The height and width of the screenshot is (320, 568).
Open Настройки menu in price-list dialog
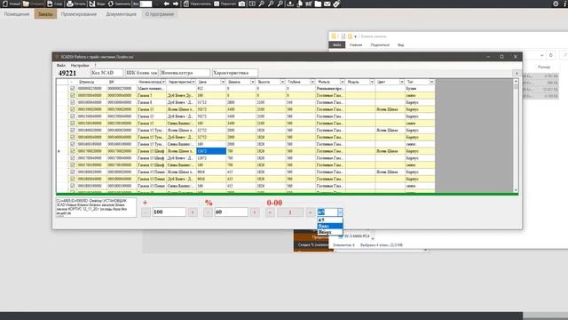coord(80,65)
